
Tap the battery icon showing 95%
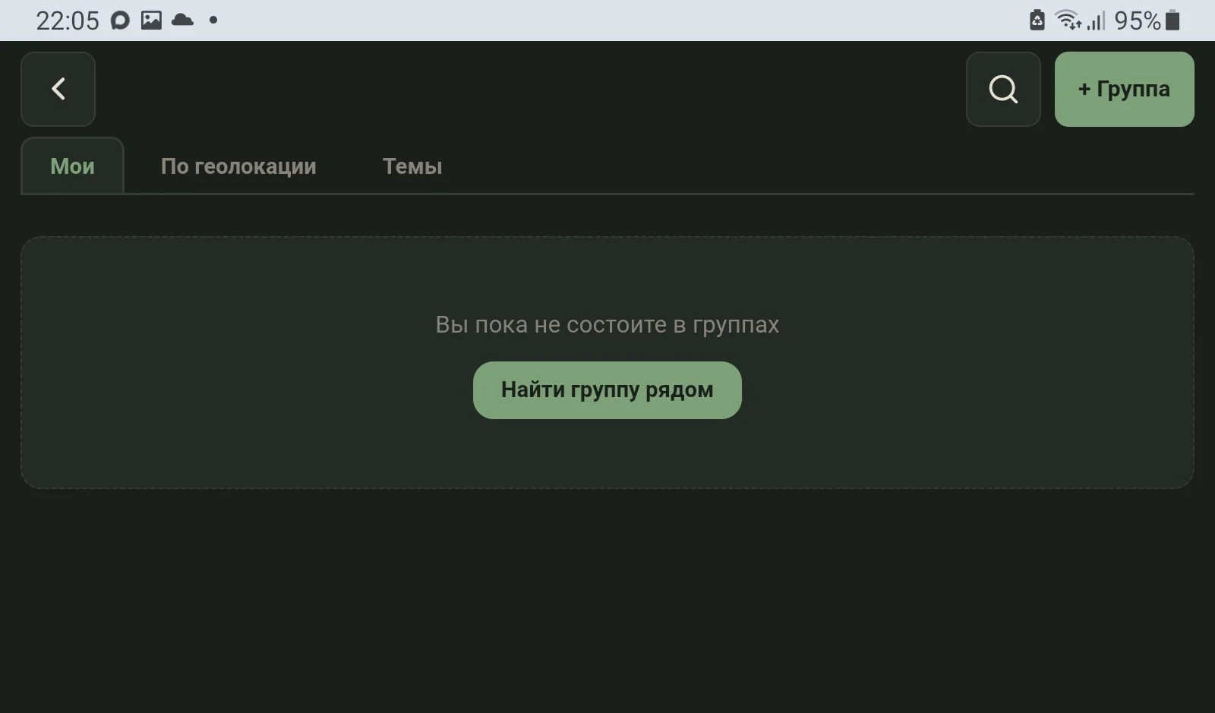pos(1172,21)
